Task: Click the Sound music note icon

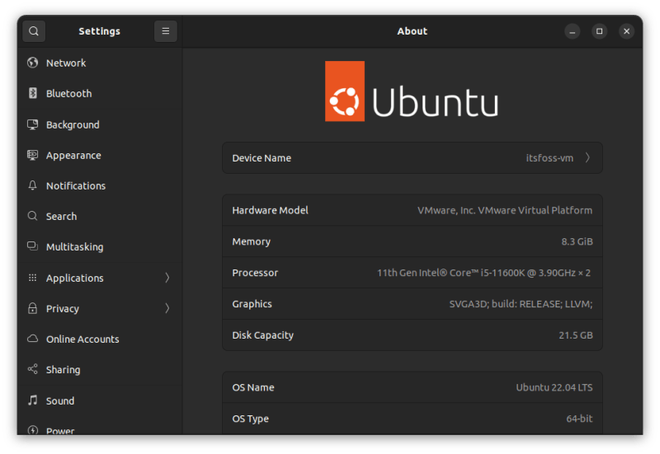Action: [x=33, y=400]
